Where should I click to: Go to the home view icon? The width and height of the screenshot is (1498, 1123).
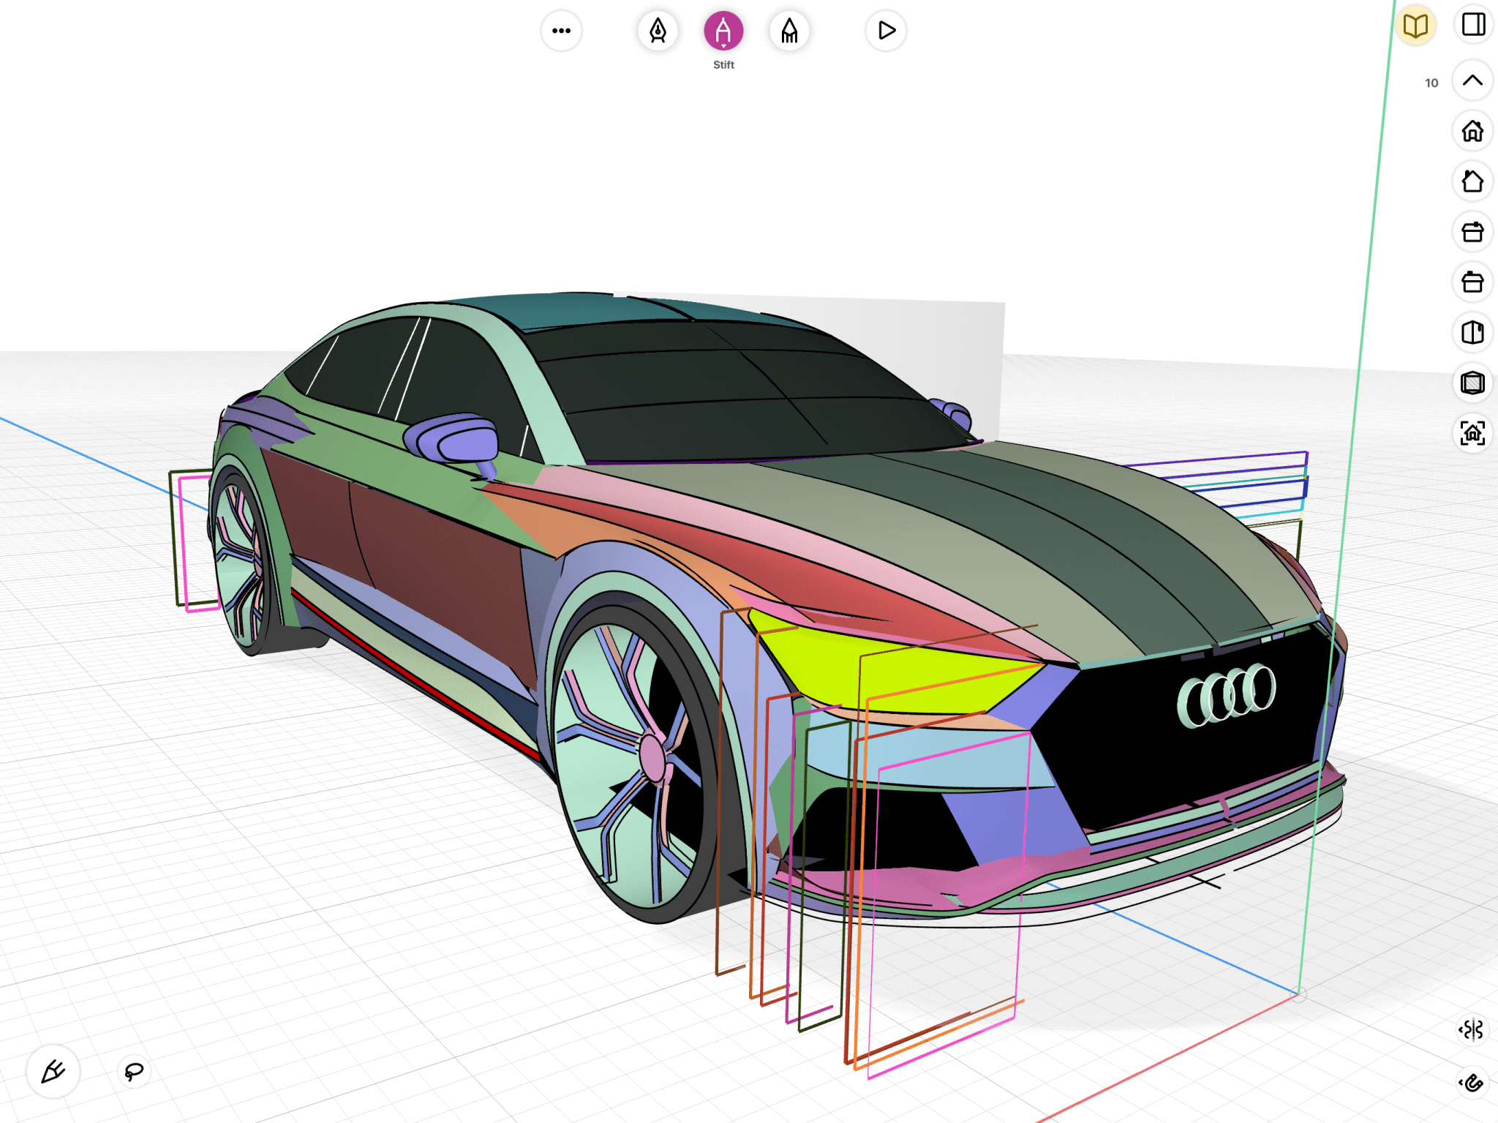(1472, 131)
